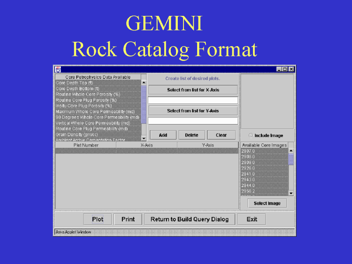
Task: Minimize the applet window
Action: coord(279,69)
